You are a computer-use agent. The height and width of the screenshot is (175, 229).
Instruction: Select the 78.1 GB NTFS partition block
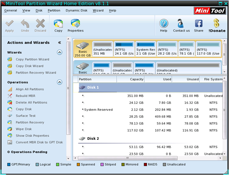[187, 49]
